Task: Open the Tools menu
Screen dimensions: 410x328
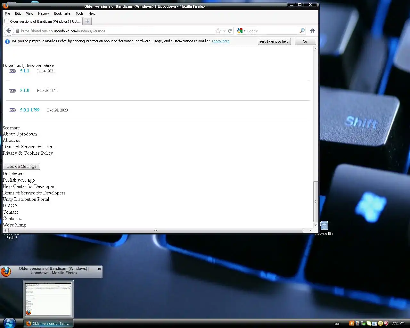Action: click(79, 13)
